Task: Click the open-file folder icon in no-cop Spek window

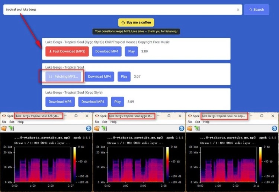Action: point(189,128)
